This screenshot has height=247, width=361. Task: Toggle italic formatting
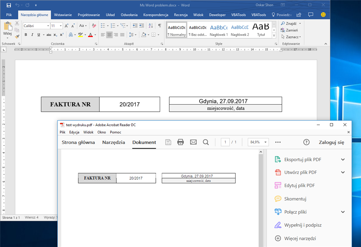32,35
